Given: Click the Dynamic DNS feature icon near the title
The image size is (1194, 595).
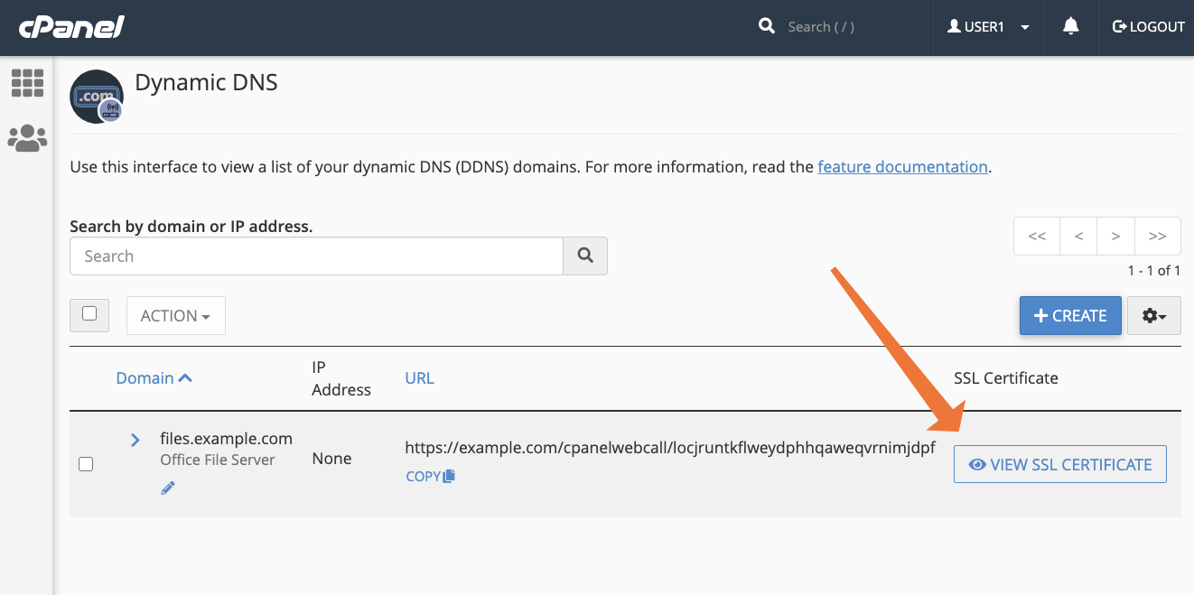Looking at the screenshot, I should [x=97, y=97].
